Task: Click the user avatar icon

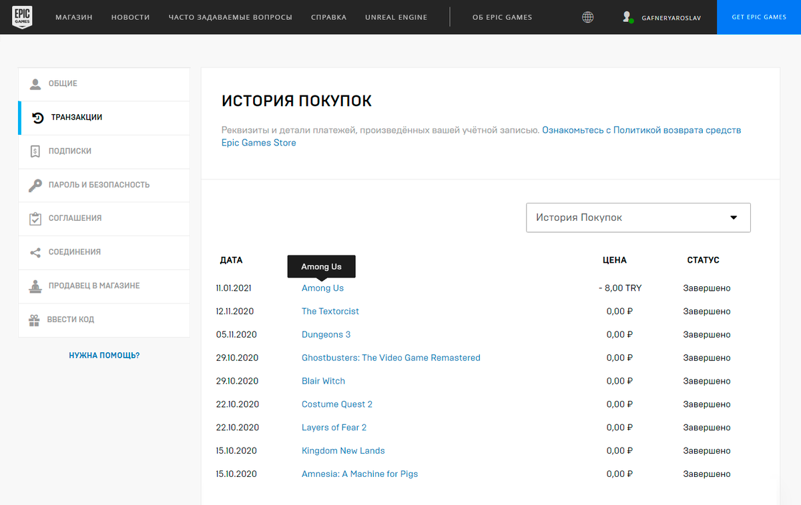Action: tap(626, 17)
